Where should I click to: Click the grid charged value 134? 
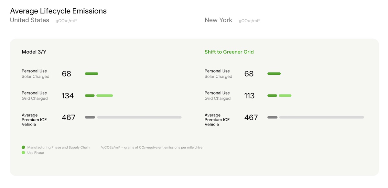[68, 96]
